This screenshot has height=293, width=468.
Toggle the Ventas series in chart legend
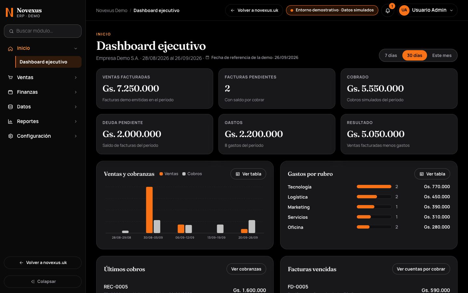pyautogui.click(x=169, y=174)
